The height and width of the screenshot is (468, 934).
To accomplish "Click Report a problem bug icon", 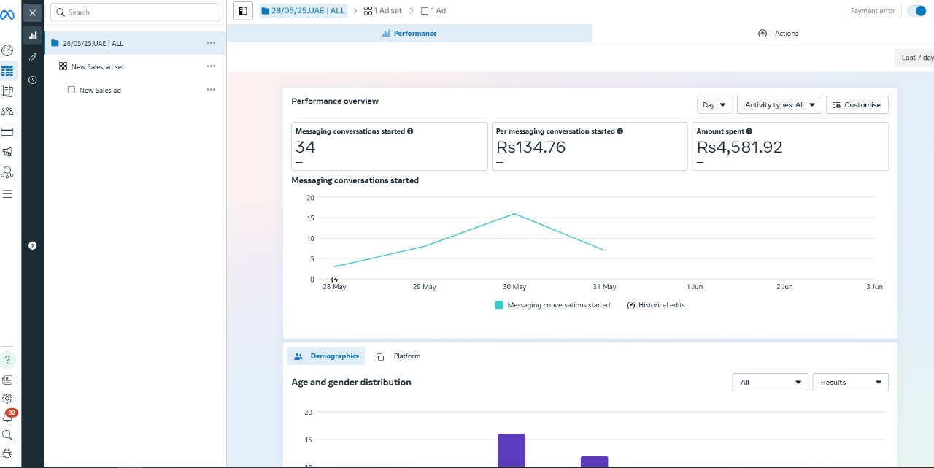I will (x=7, y=453).
